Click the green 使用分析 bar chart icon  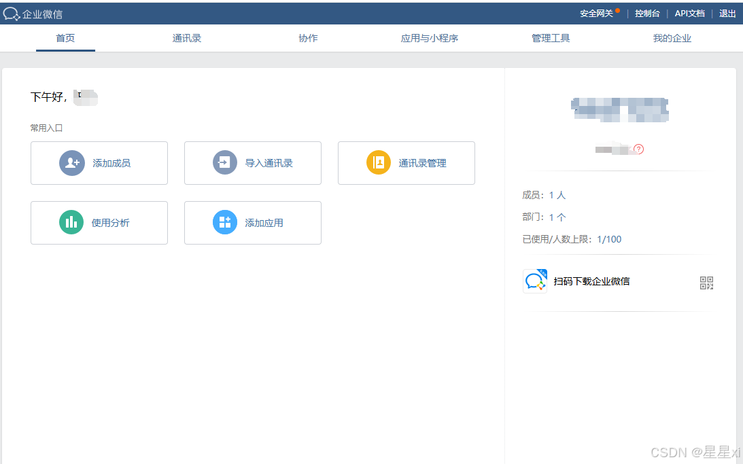71,223
